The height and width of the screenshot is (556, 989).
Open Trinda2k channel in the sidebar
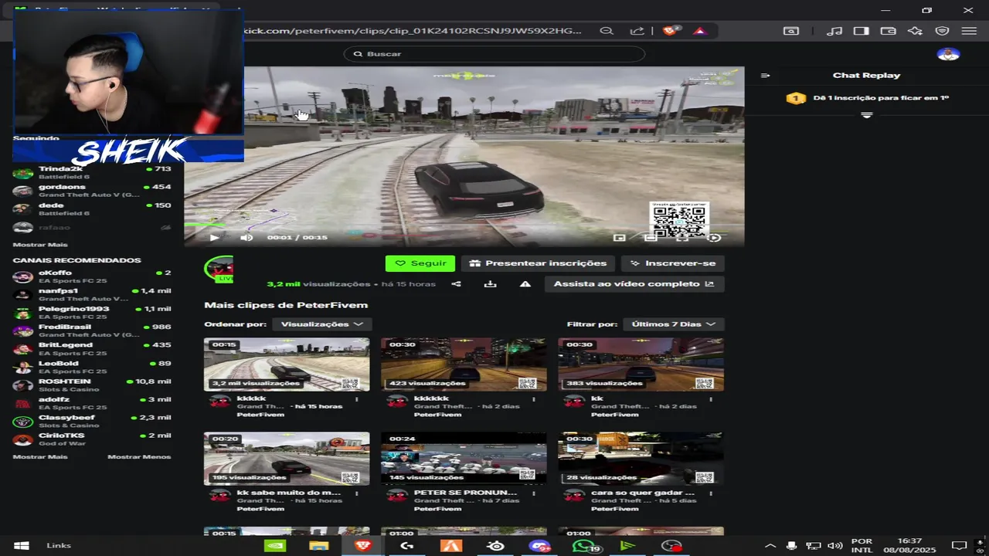click(92, 172)
